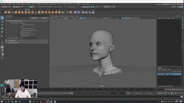
Task: Uncheck Camera based selection under Drag
Action: [21, 29]
